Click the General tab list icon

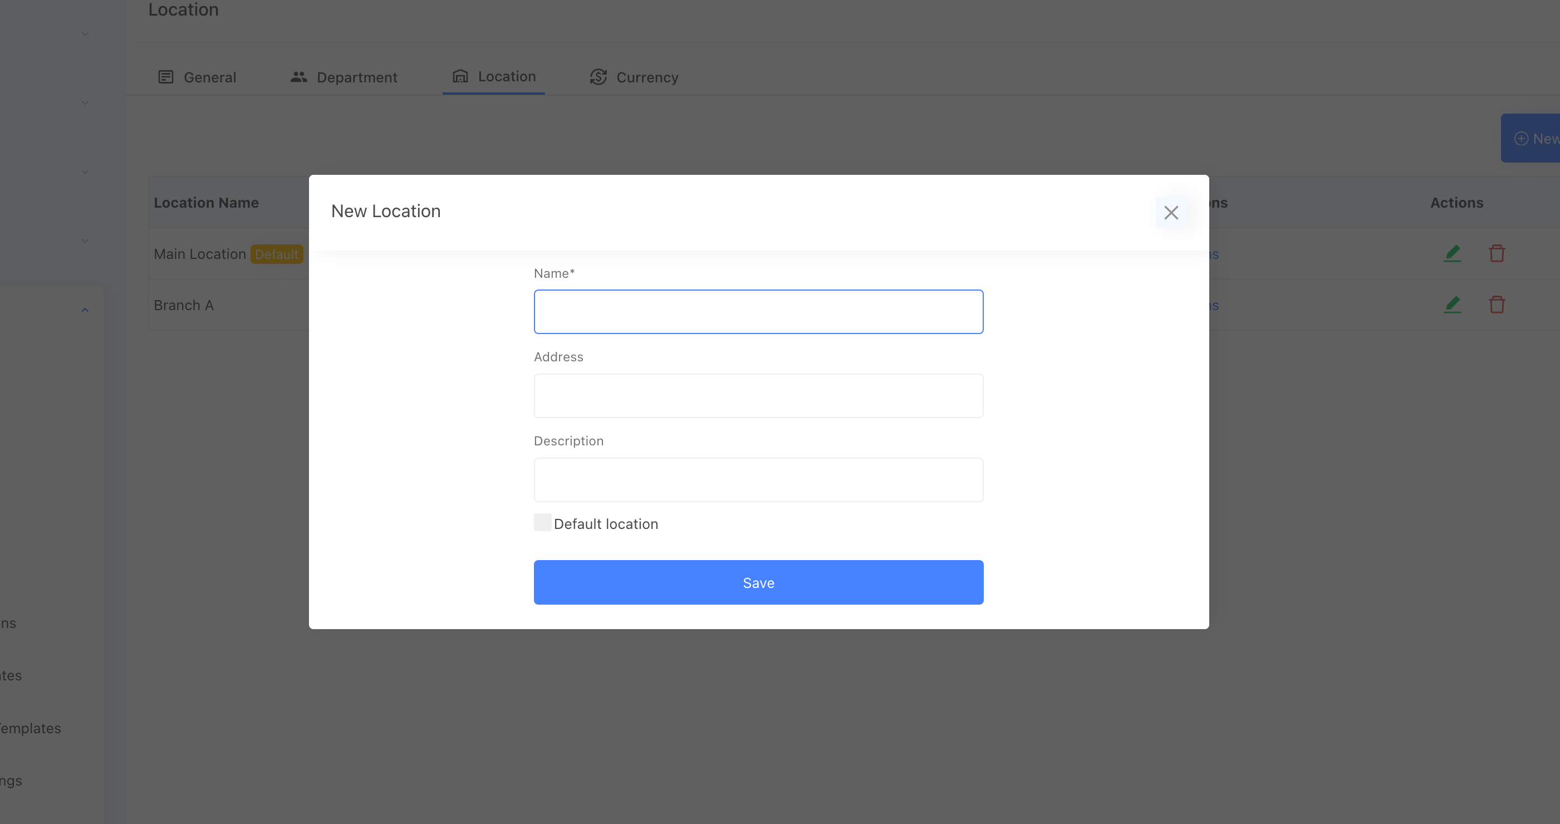point(165,77)
